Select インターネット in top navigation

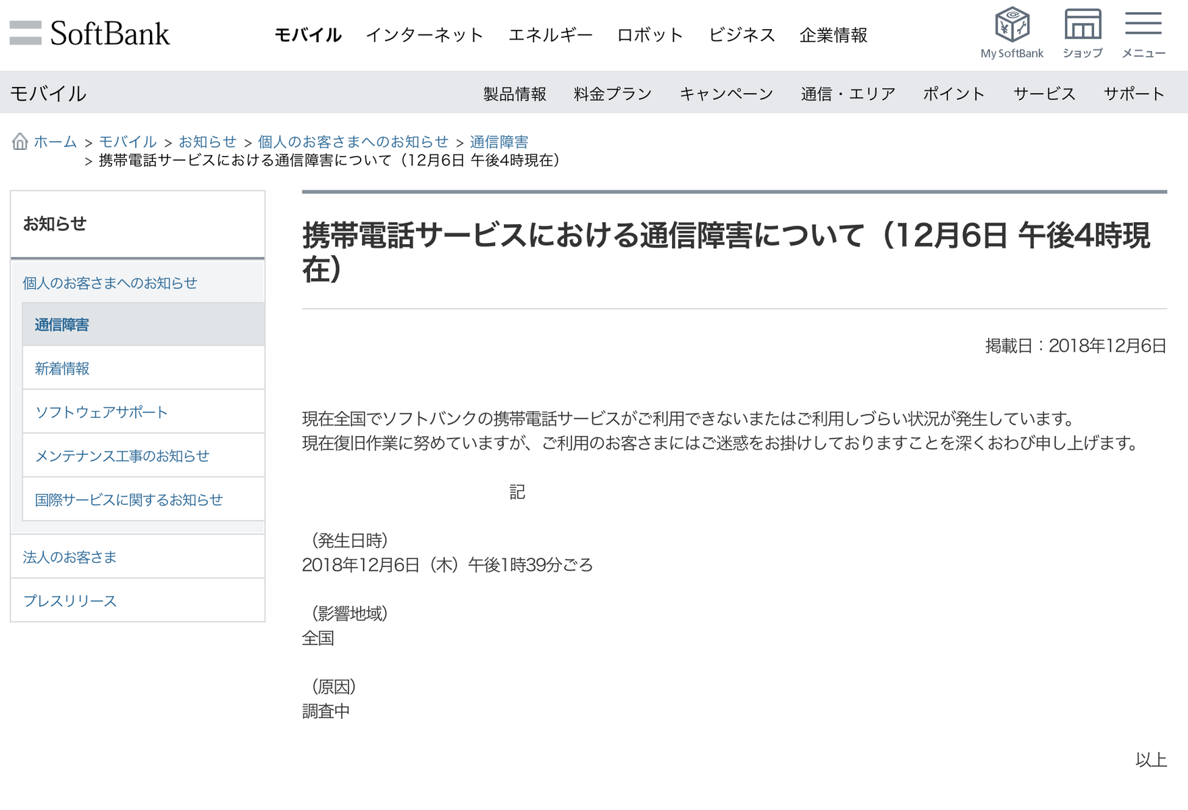(425, 35)
